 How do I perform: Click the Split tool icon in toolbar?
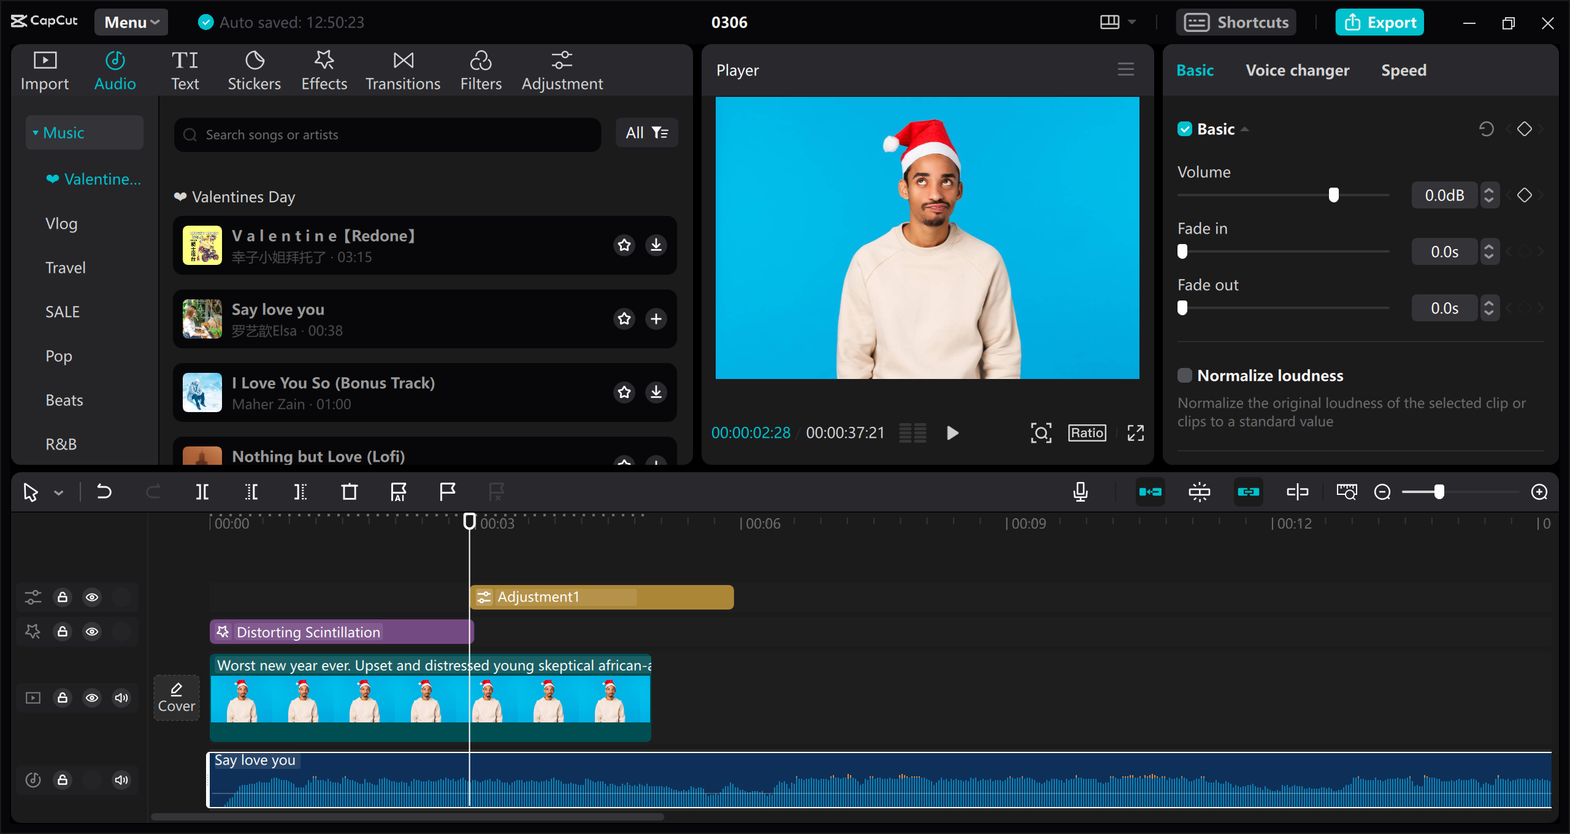coord(201,490)
